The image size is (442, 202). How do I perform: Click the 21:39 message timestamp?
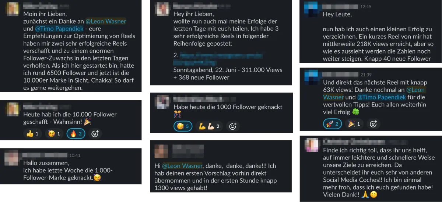click(x=366, y=75)
